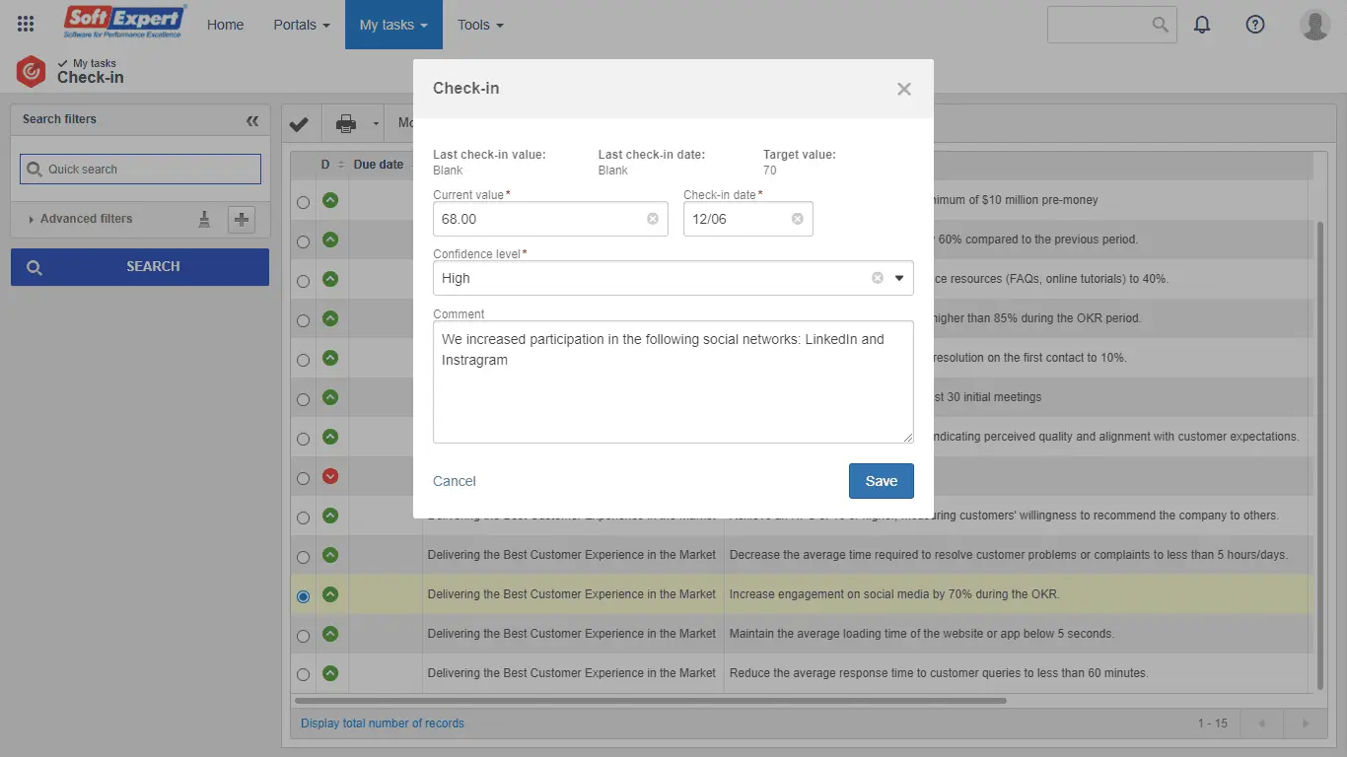Collapse the Search filters panel
This screenshot has width=1347, height=757.
[252, 120]
